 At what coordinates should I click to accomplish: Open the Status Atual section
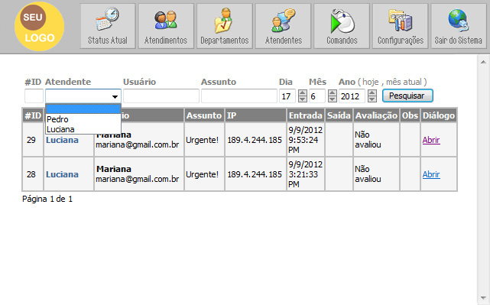(x=108, y=26)
